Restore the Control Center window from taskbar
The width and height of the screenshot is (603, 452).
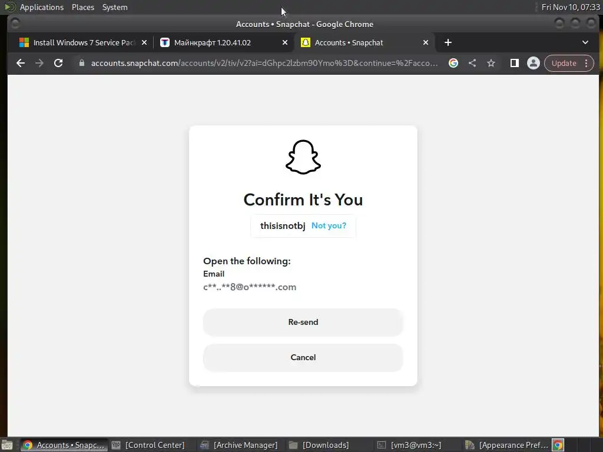click(149, 445)
